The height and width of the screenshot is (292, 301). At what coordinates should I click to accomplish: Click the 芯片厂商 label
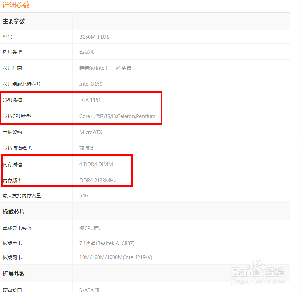(12, 68)
